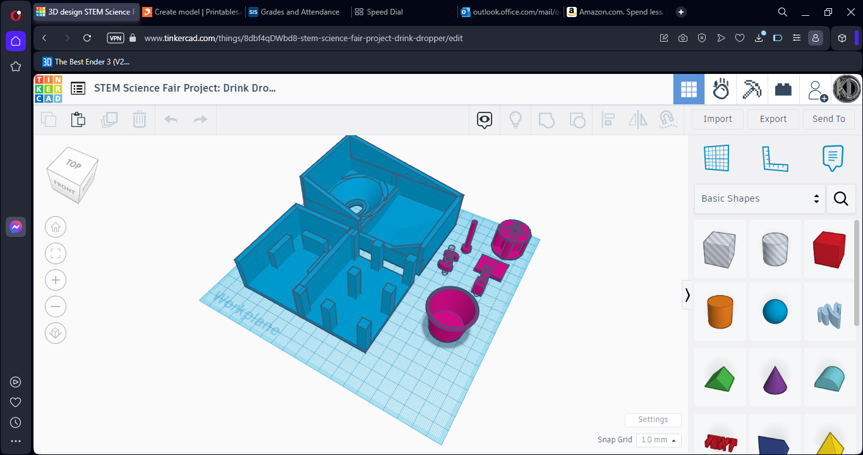Viewport: 863px width, 455px height.
Task: Select the Workplane tool icon
Action: pyautogui.click(x=717, y=159)
